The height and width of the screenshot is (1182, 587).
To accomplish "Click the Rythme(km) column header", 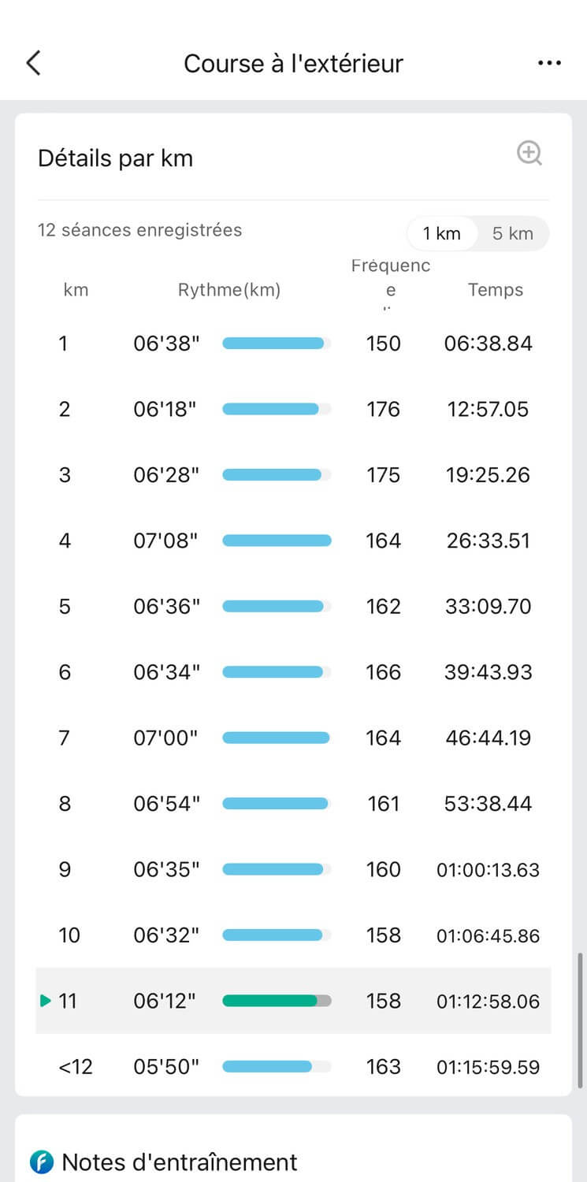I will click(229, 290).
